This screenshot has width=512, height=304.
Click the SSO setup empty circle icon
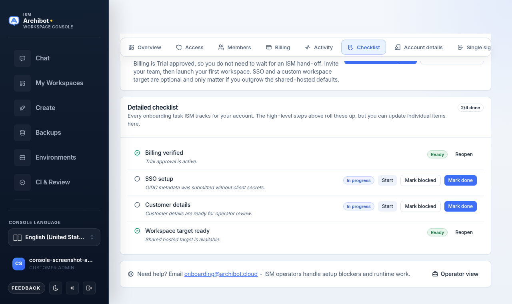(x=137, y=179)
